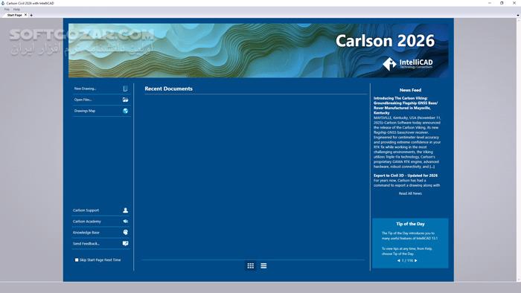Click the Carlson 2026 banner title

(x=385, y=41)
